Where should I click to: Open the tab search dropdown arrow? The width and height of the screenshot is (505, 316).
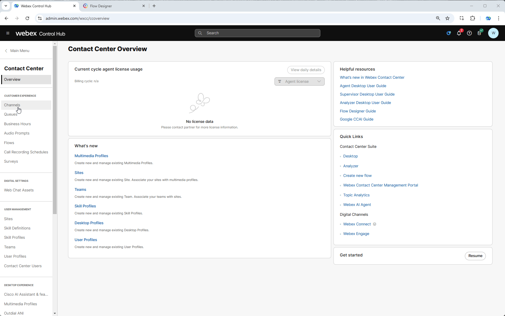click(6, 6)
